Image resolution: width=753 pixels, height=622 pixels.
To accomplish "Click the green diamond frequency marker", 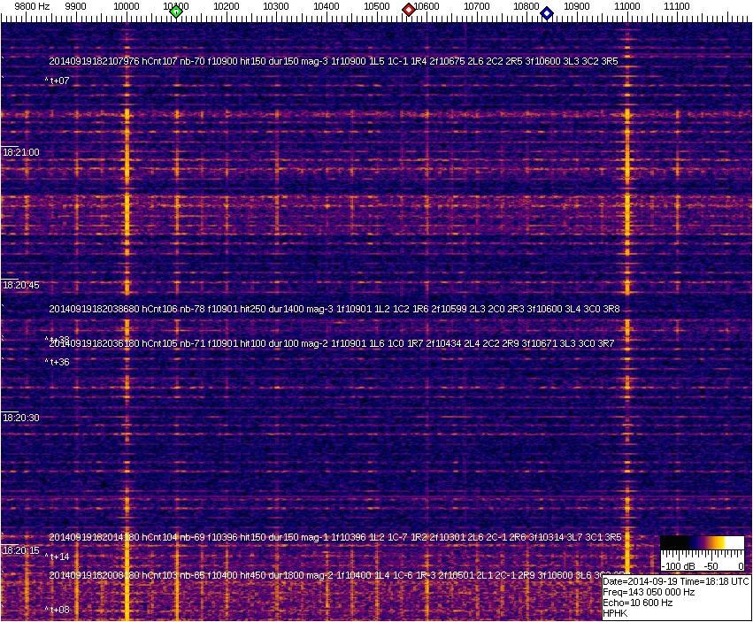I will (176, 12).
